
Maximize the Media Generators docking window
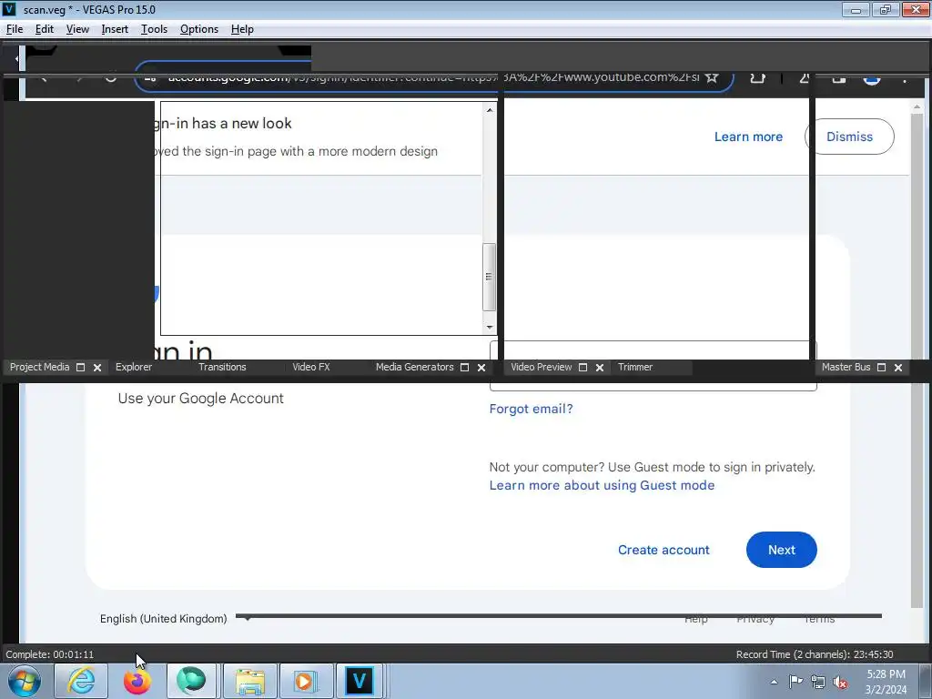465,368
